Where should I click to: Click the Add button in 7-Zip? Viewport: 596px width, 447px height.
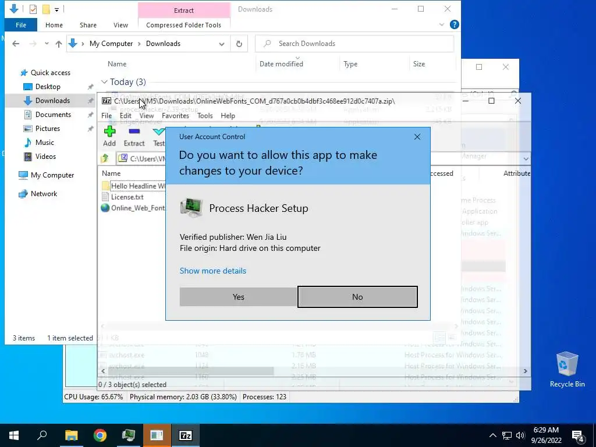pos(109,136)
